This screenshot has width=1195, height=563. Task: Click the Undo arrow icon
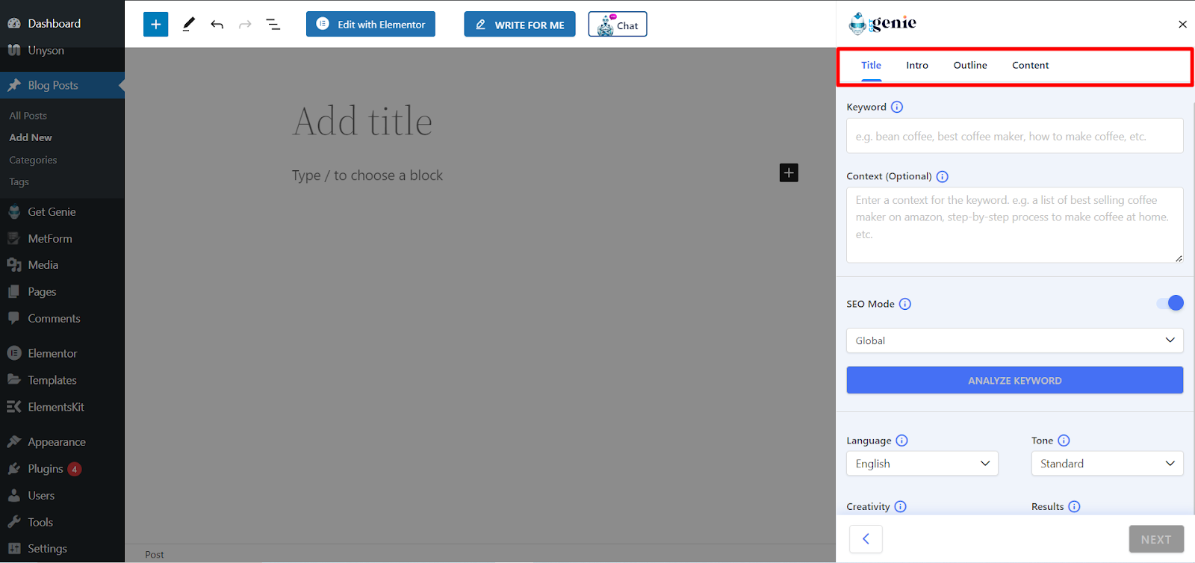(x=217, y=25)
